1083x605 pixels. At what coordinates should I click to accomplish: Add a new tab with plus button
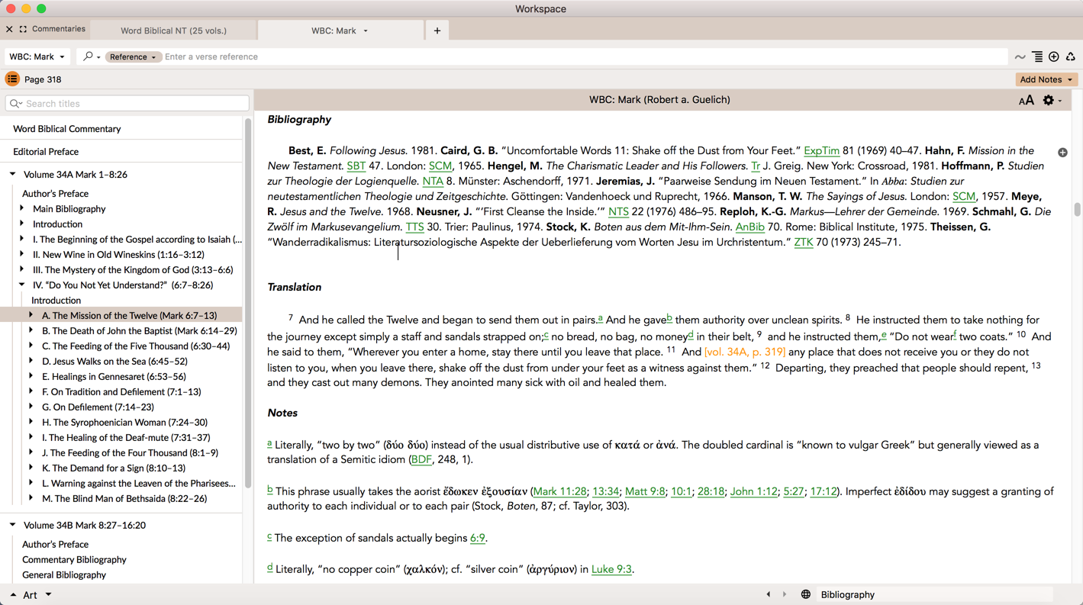point(437,31)
